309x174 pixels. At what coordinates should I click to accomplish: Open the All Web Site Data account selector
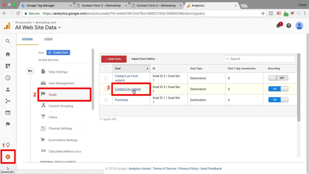click(x=36, y=27)
